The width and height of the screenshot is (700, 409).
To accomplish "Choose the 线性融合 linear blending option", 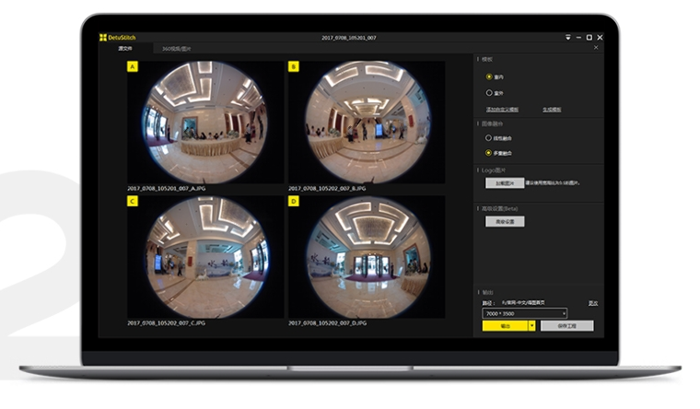I will click(x=489, y=138).
